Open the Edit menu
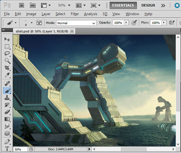181x153 pixels. click(x=18, y=14)
